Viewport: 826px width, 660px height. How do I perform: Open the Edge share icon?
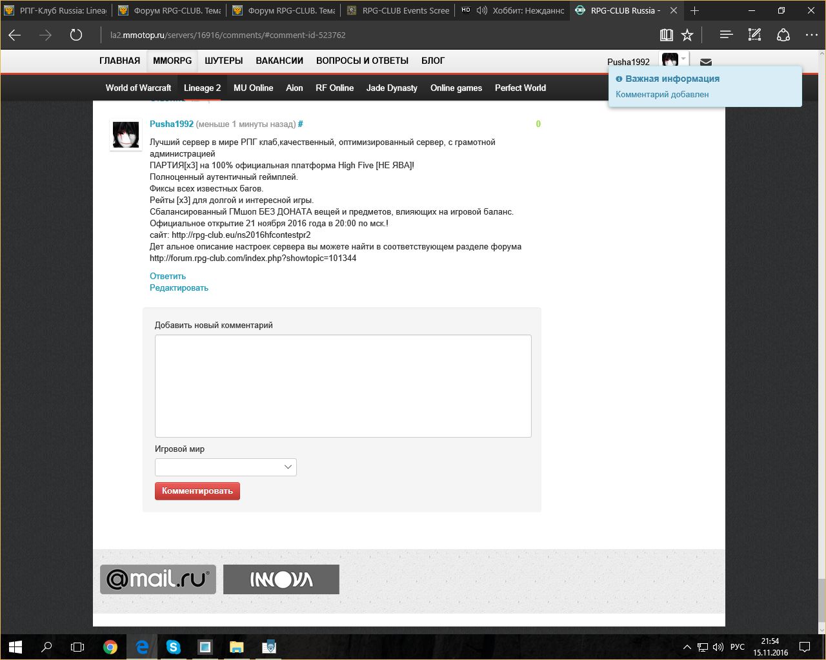(x=783, y=35)
